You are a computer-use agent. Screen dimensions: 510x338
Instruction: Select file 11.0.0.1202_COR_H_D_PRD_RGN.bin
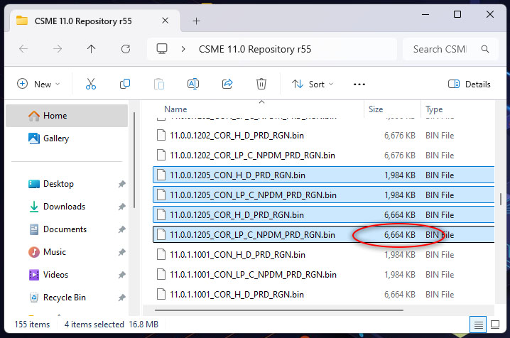tap(324, 136)
